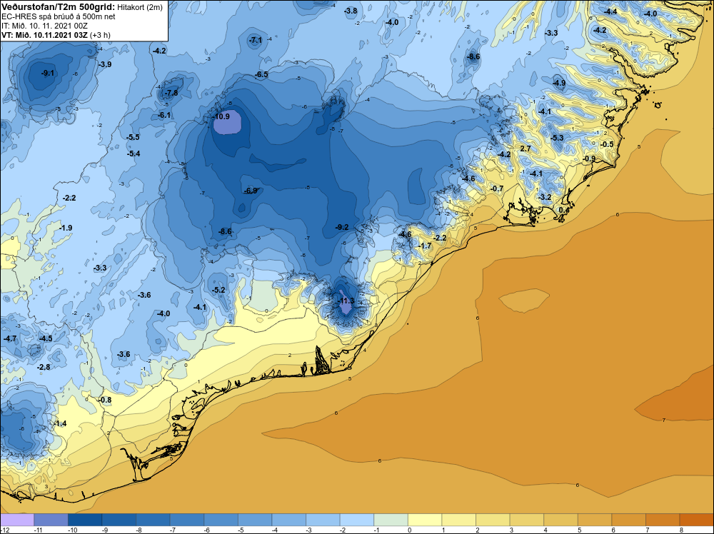Click the "-7.1" temperature value on the map
Viewport: 714px width, 534px height.
tap(256, 40)
